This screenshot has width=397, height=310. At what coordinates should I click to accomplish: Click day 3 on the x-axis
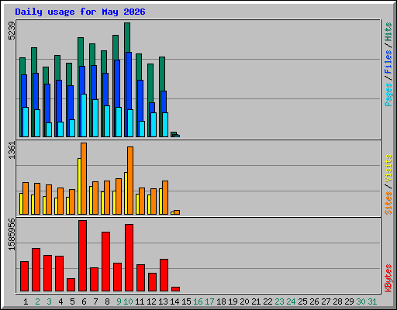[x=49, y=301]
